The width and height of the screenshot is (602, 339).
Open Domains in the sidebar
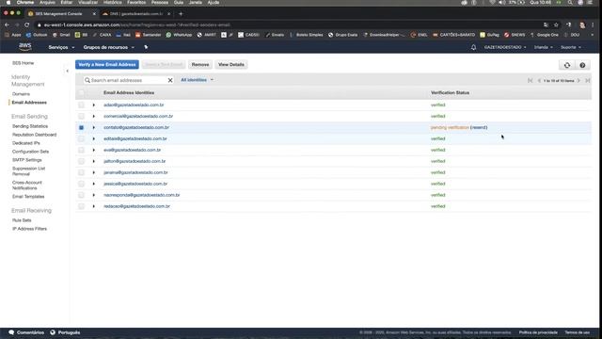[21, 94]
